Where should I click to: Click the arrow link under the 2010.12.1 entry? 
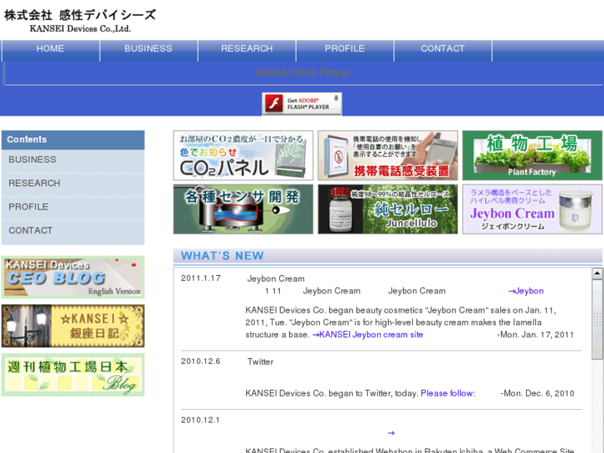tap(391, 433)
